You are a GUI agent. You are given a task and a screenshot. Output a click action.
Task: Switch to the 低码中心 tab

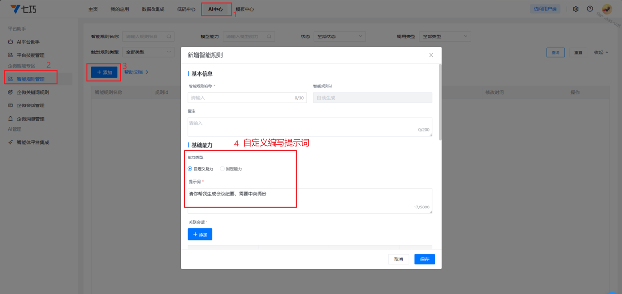pos(187,9)
